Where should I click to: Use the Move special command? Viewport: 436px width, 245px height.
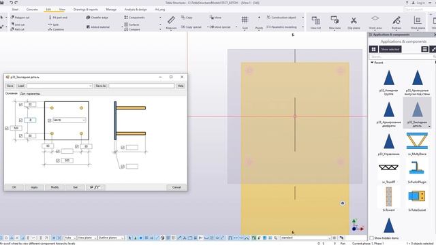(x=219, y=27)
